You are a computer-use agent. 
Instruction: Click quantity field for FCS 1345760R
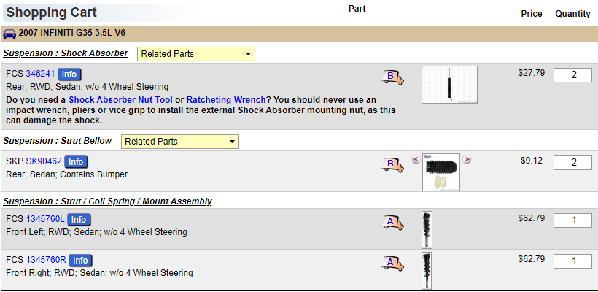pyautogui.click(x=572, y=261)
